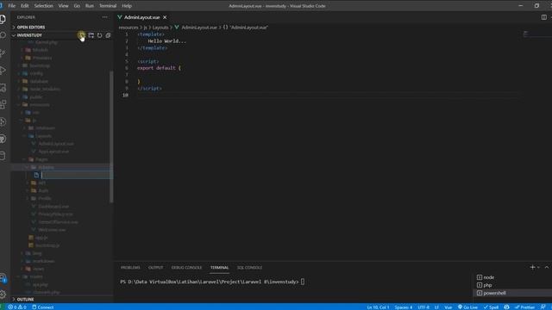Collapse all folders in explorer
Screen dimensions: 552x310
(x=108, y=35)
